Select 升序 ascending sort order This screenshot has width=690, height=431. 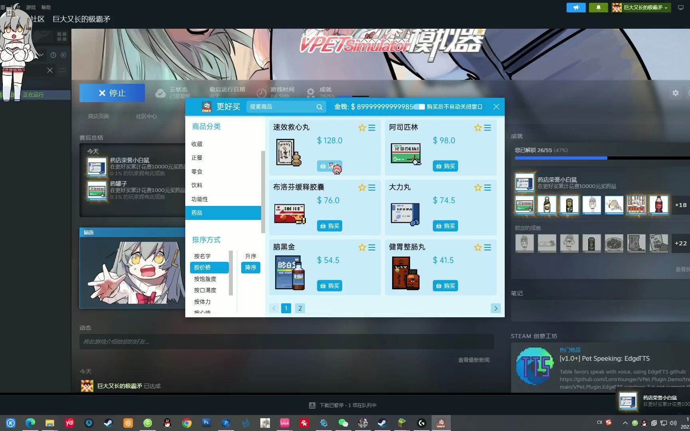point(250,256)
